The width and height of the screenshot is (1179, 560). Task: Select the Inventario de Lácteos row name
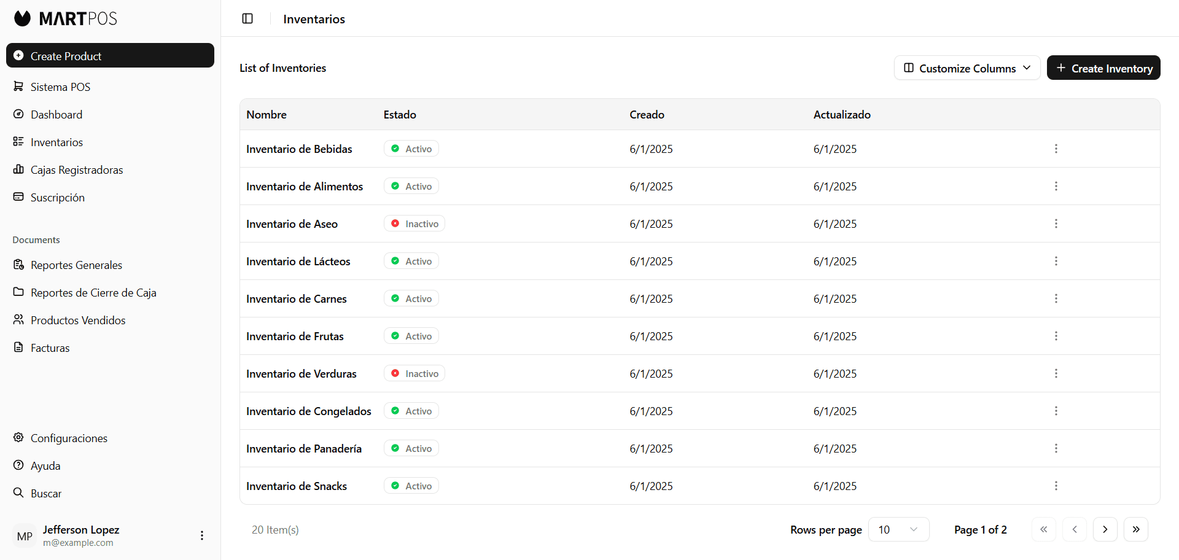(x=298, y=262)
